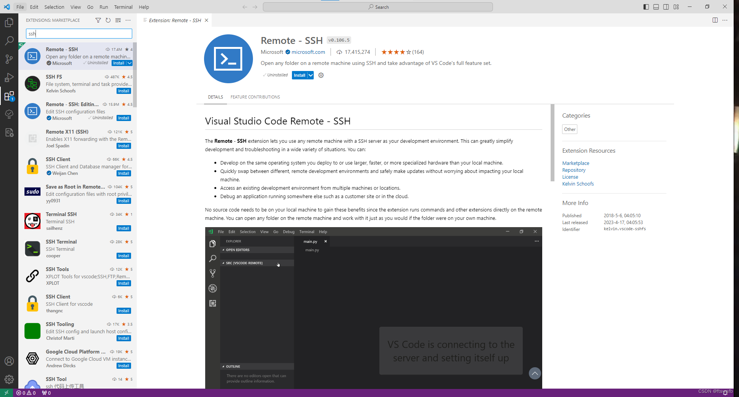Filter extensions with funnel icon

[x=98, y=20]
